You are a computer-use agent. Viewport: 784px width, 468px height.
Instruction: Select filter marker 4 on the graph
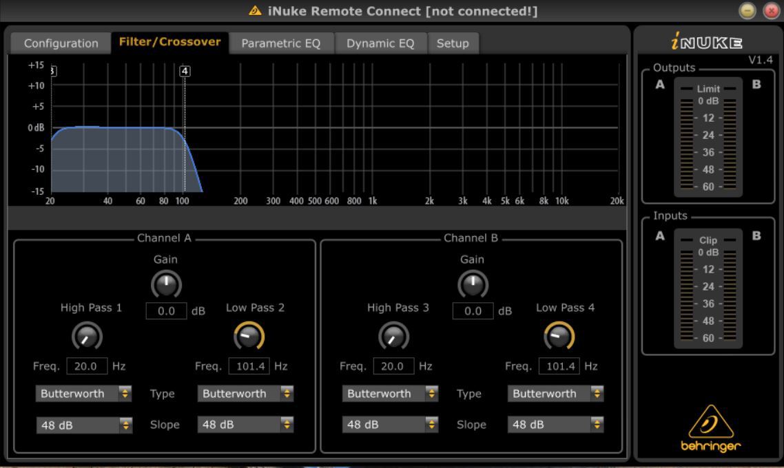click(185, 71)
